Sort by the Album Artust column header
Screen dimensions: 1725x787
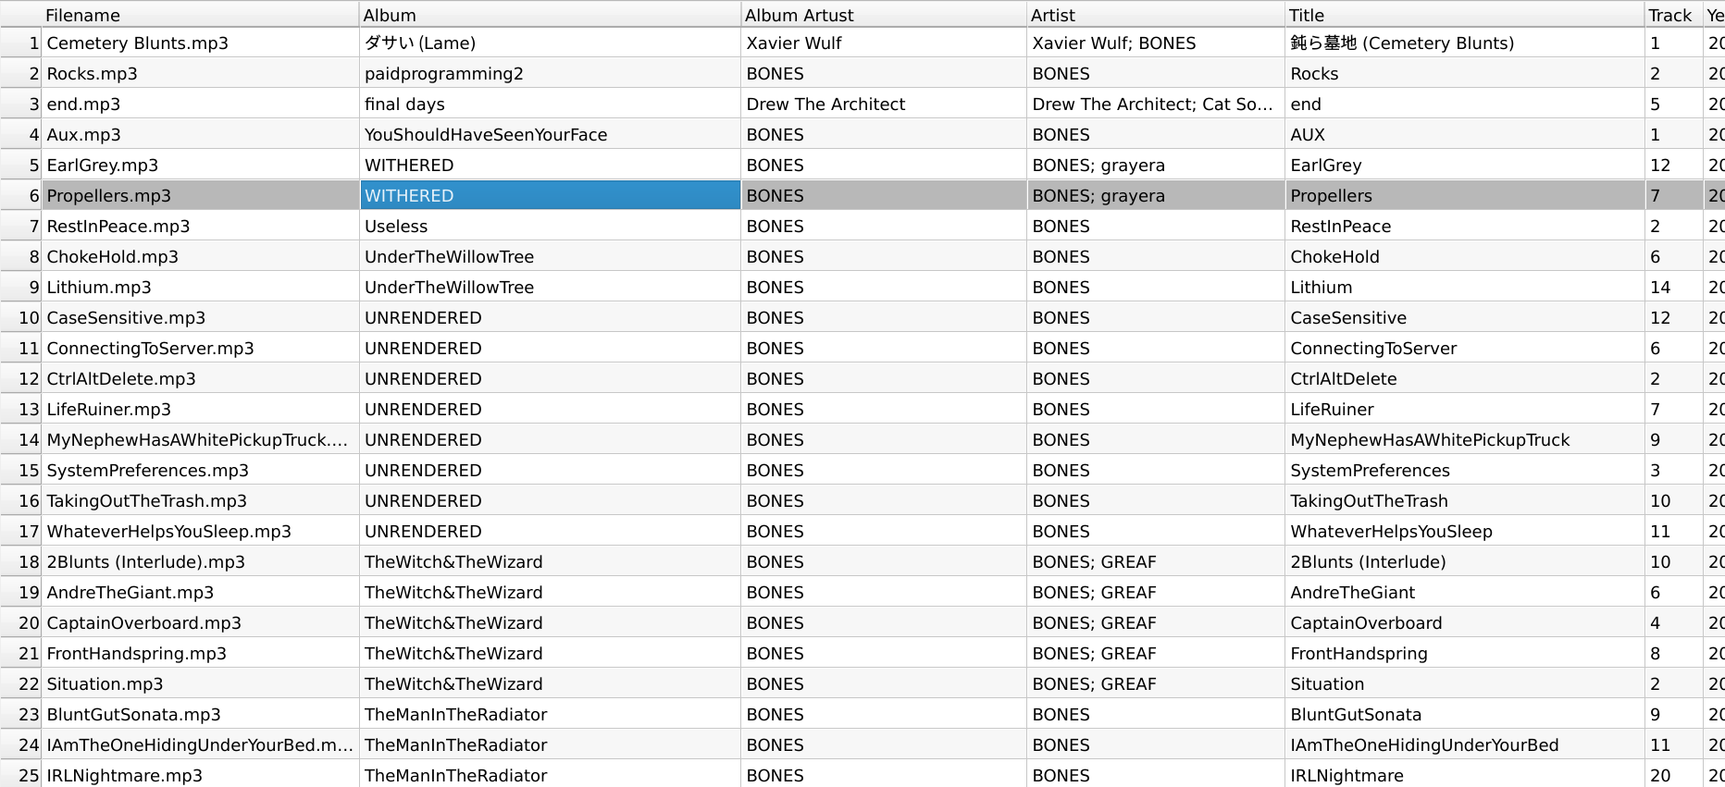[883, 15]
